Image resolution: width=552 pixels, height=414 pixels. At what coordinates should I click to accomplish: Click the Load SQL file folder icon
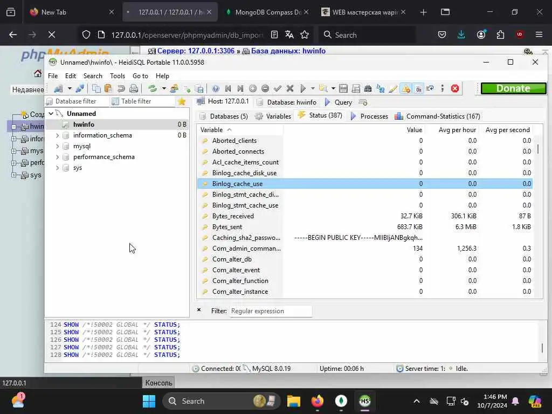click(x=323, y=88)
